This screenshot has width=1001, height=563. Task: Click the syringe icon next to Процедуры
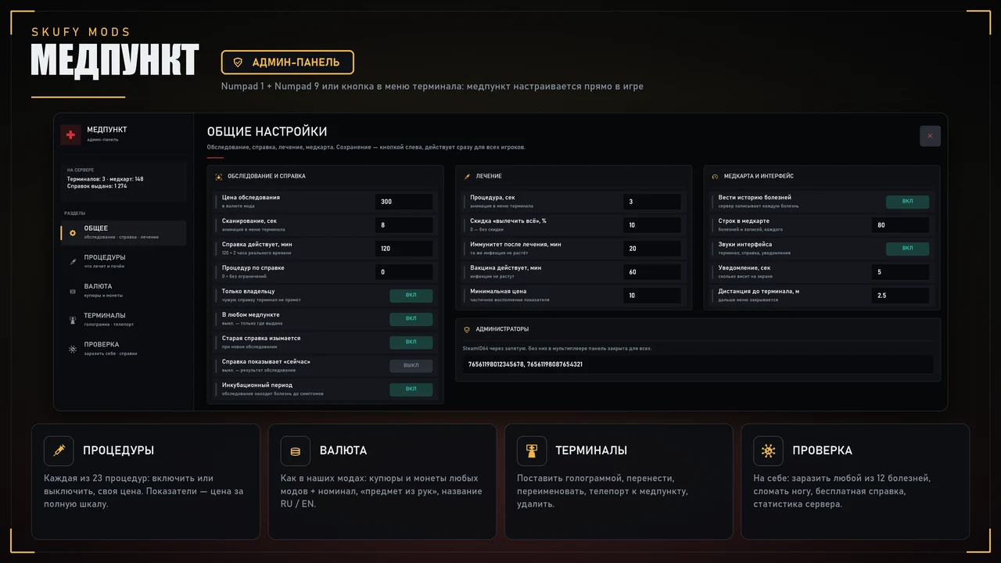tap(73, 262)
